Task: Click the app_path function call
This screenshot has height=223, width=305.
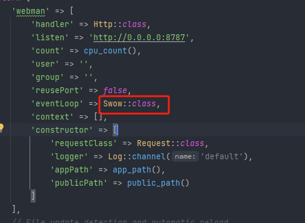Action: 132,170
